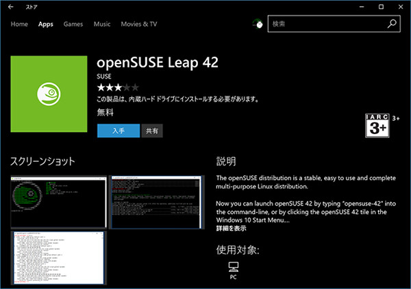Click the 無料 price label

click(x=105, y=112)
